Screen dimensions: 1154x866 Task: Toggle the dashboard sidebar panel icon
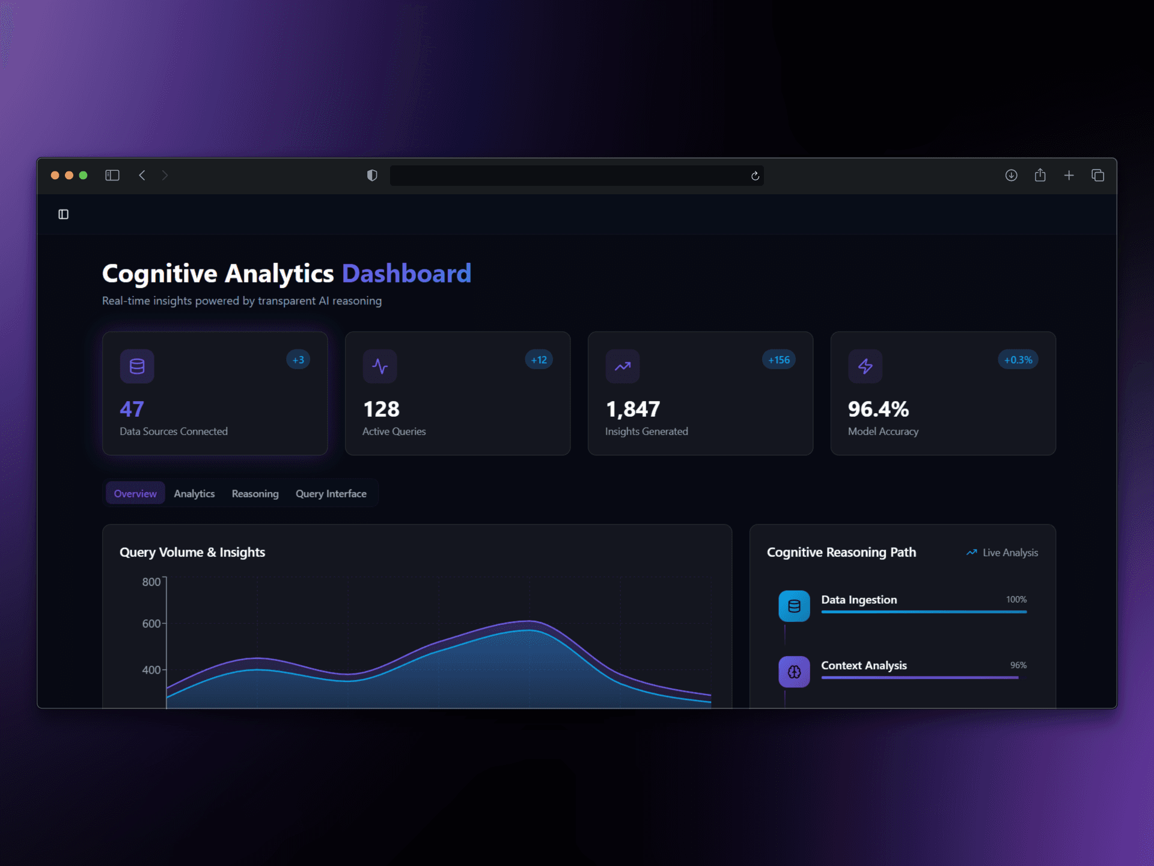tap(63, 214)
